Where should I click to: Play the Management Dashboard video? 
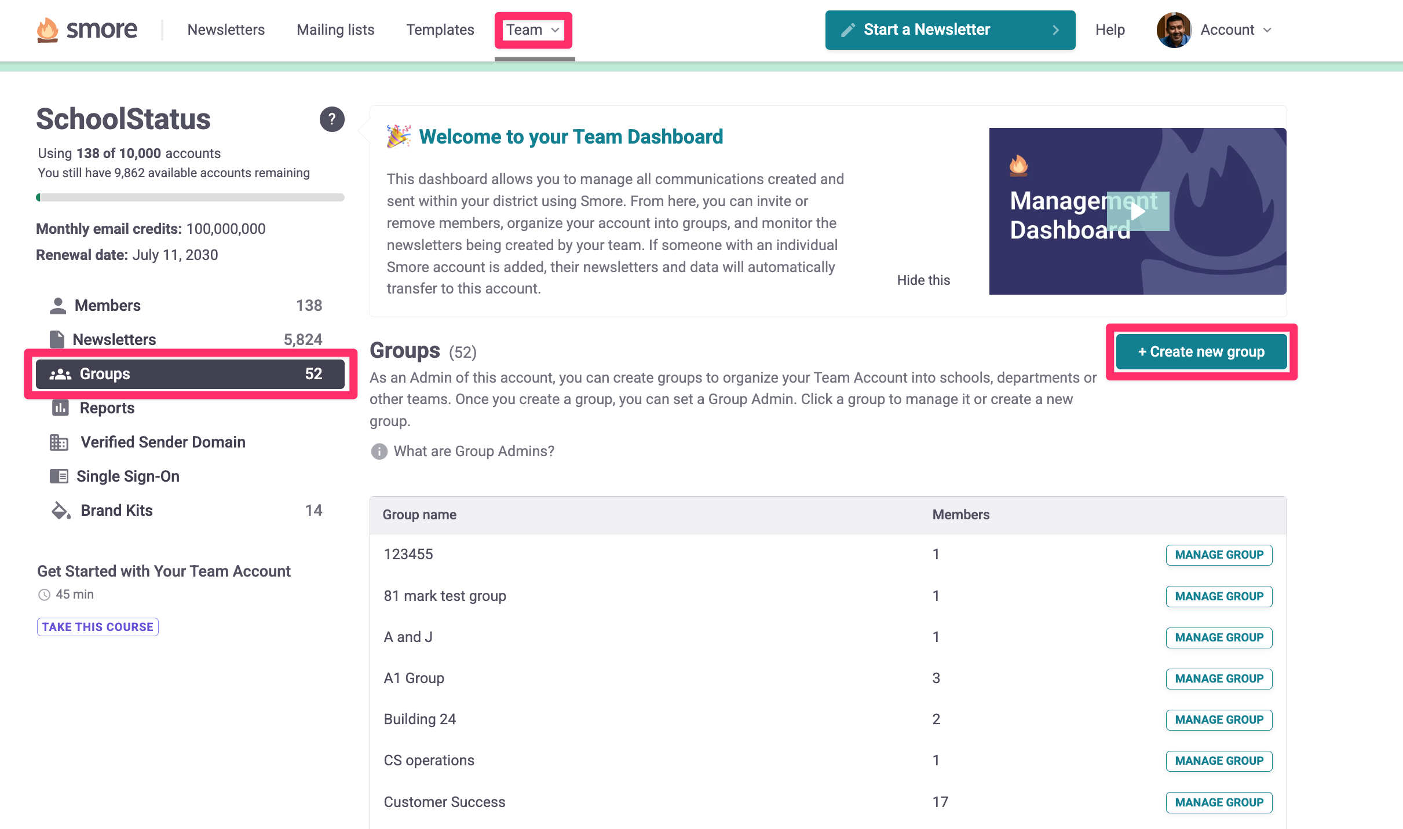(x=1138, y=211)
